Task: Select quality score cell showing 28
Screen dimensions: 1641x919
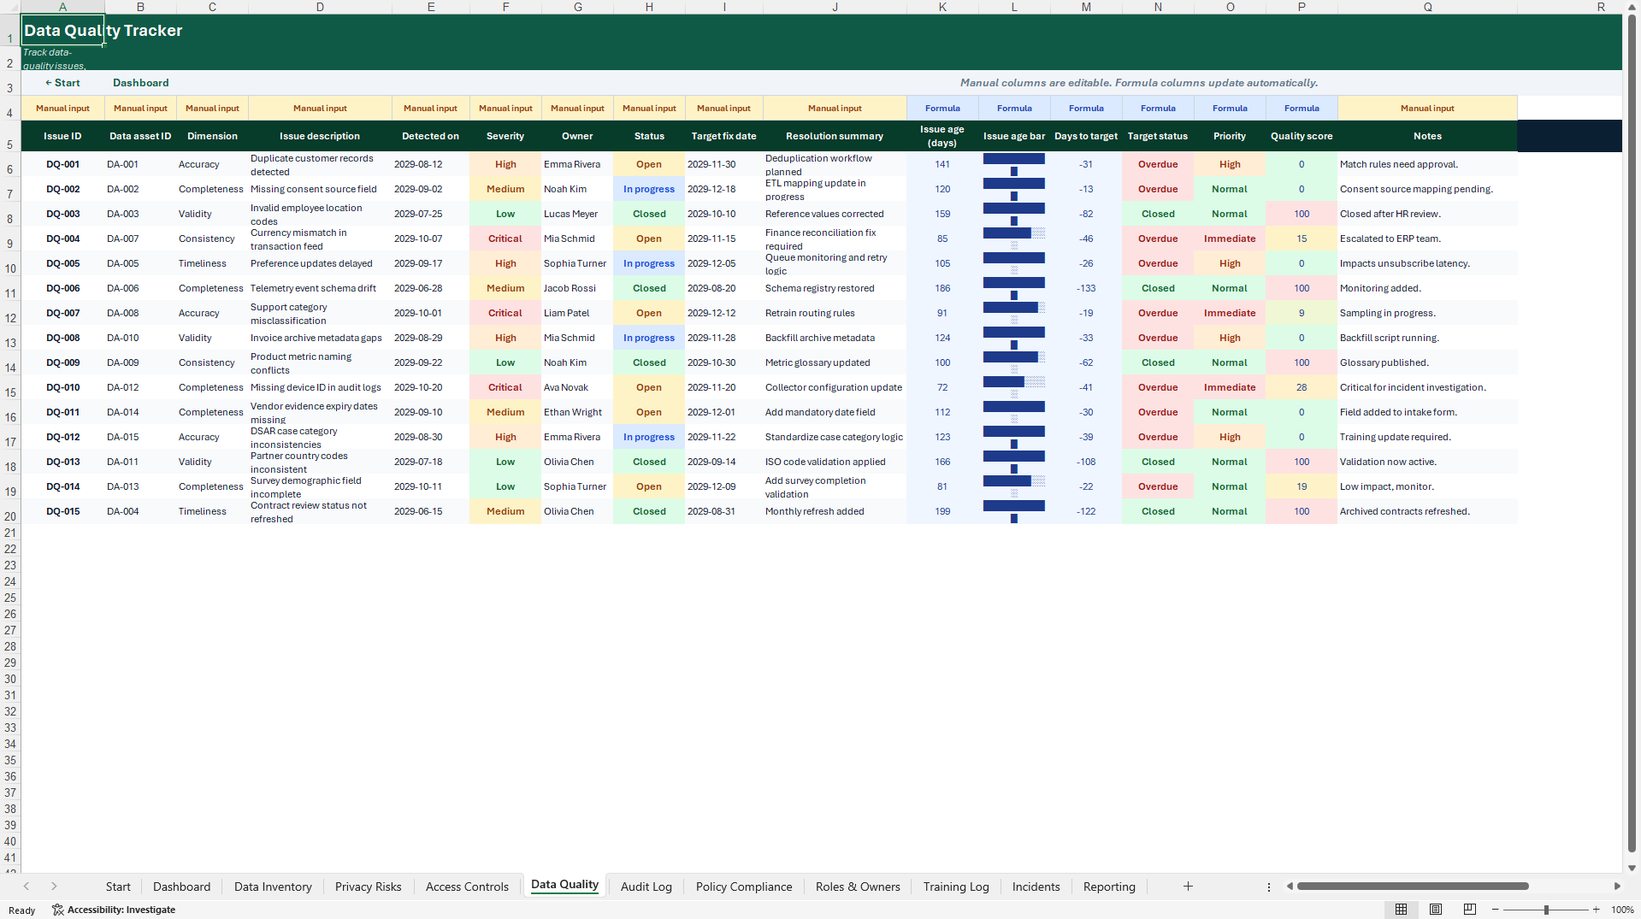Action: coord(1302,387)
